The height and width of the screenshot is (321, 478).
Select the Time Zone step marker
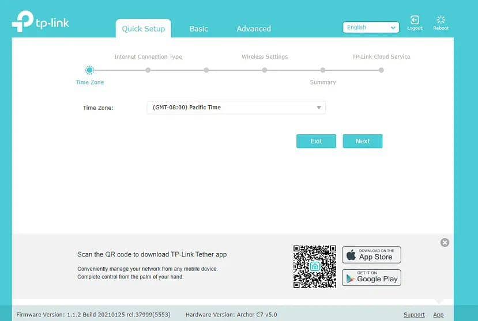[x=89, y=70]
